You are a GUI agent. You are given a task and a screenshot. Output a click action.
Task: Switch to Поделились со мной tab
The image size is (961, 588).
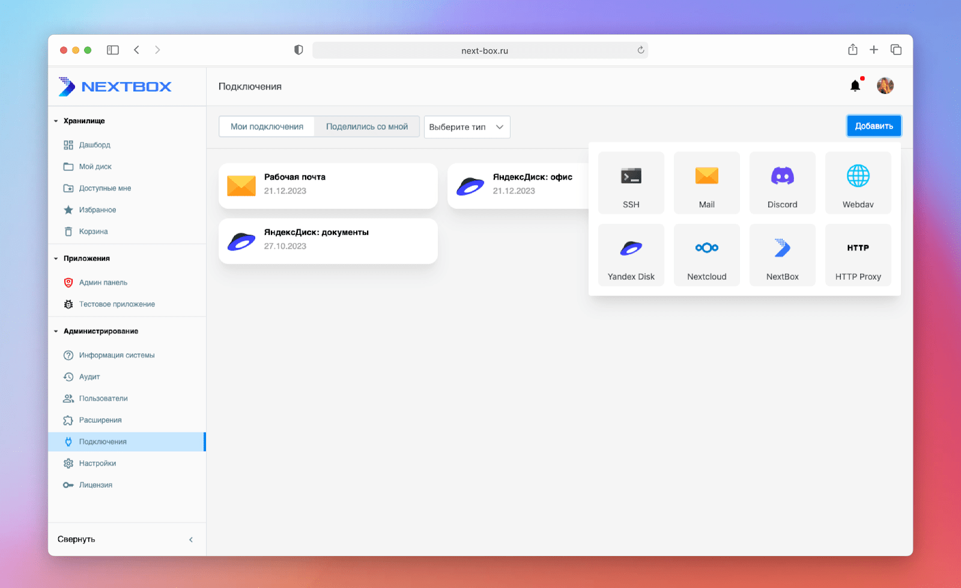pos(367,127)
